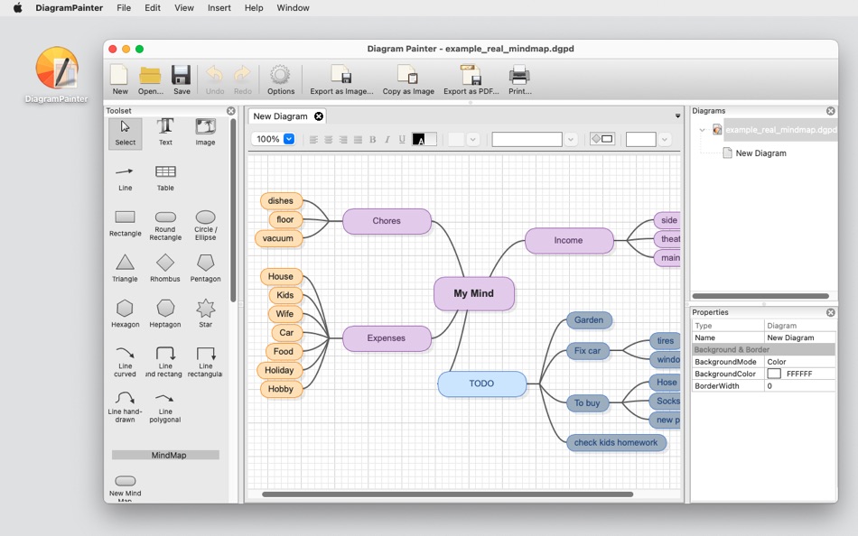Image resolution: width=858 pixels, height=536 pixels.
Task: Click the fill and border style swatch button
Action: pyautogui.click(x=602, y=139)
